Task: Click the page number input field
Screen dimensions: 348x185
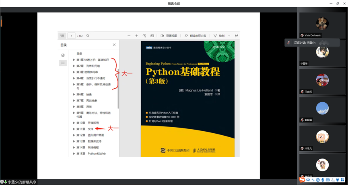Action: pyautogui.click(x=72, y=36)
